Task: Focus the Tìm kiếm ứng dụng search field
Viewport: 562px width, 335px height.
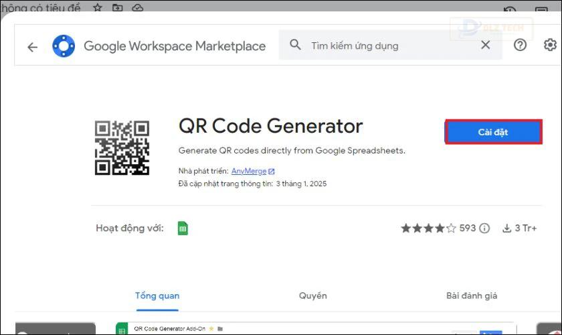Action: (x=391, y=46)
